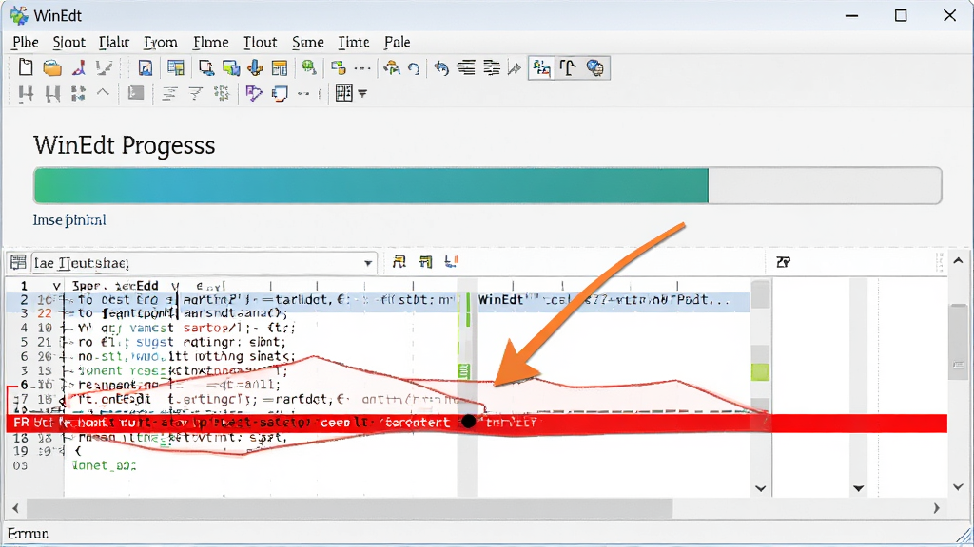The image size is (974, 547).
Task: Open the "Tinte" menu
Action: 354,42
